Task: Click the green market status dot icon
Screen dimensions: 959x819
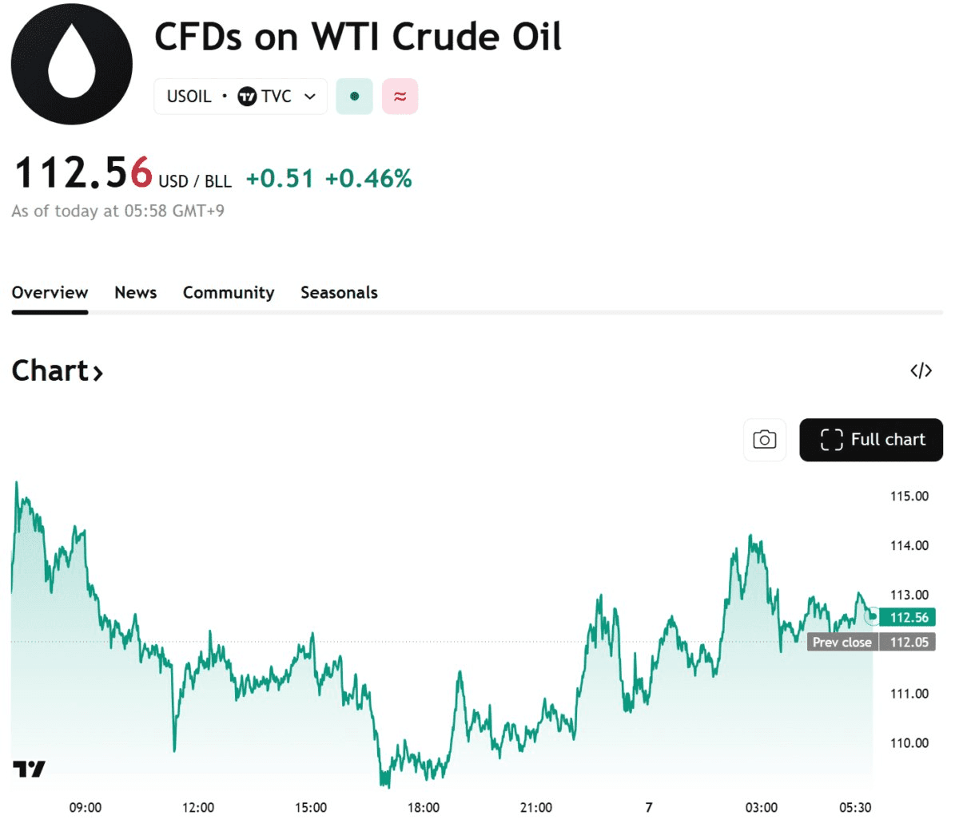Action: (x=355, y=97)
